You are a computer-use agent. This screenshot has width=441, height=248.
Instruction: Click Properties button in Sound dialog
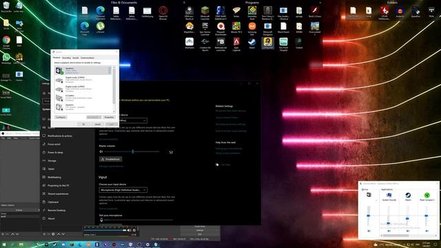pos(109,117)
